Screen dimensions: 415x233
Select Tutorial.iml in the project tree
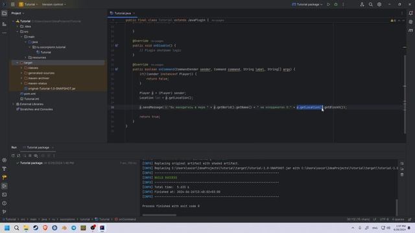(x=30, y=99)
